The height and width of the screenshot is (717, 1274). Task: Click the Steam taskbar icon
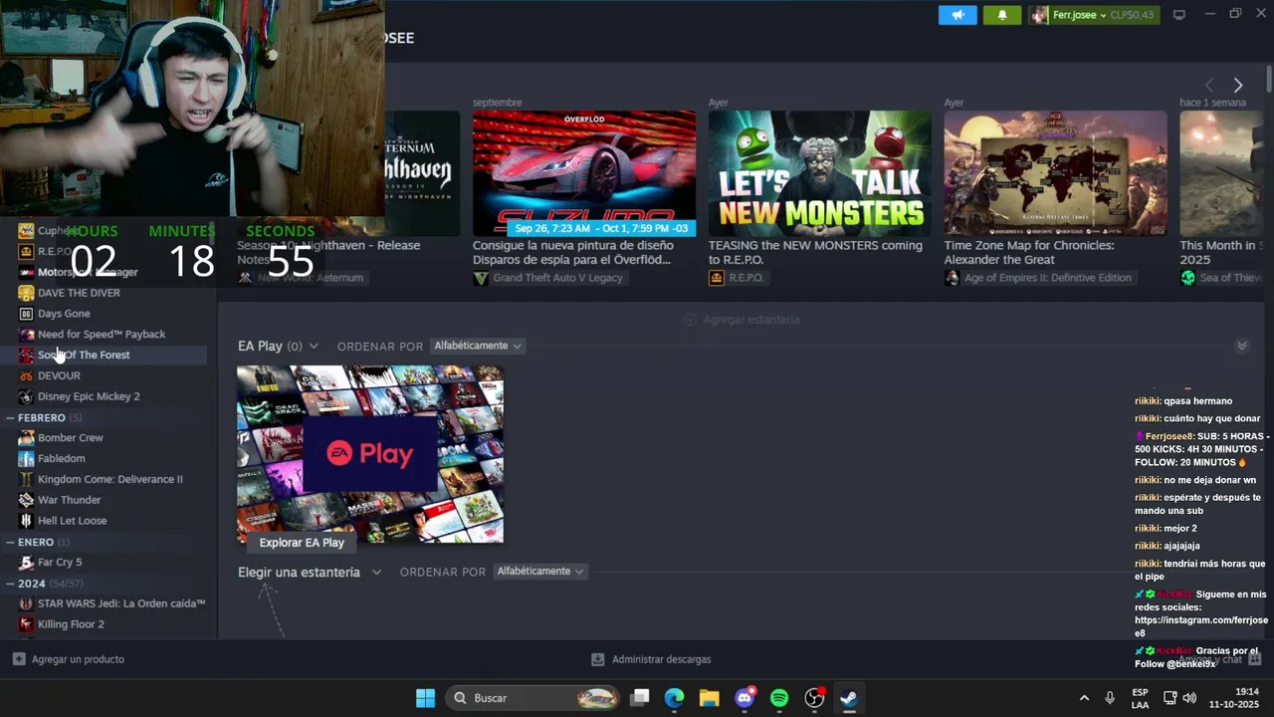point(848,698)
